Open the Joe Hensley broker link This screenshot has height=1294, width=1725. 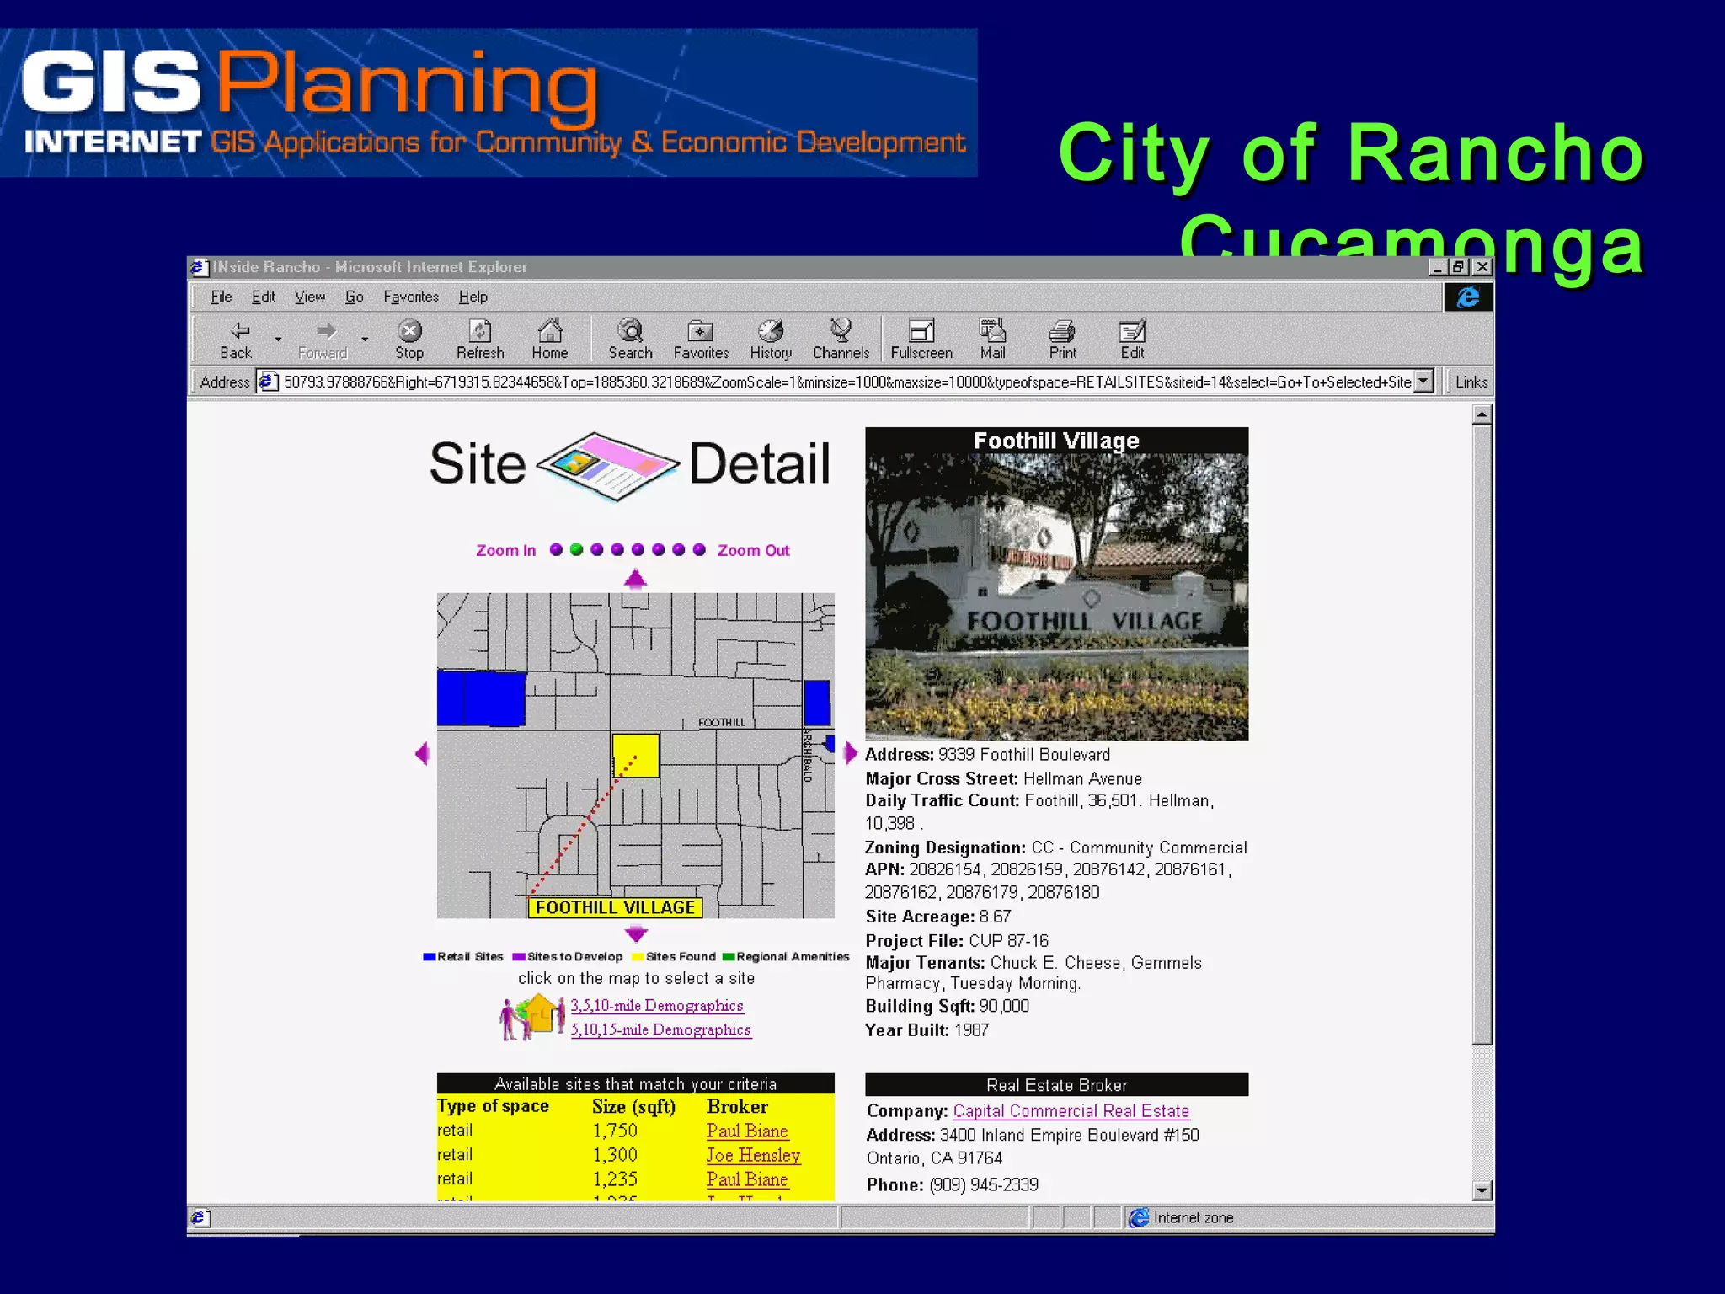[x=753, y=1155]
